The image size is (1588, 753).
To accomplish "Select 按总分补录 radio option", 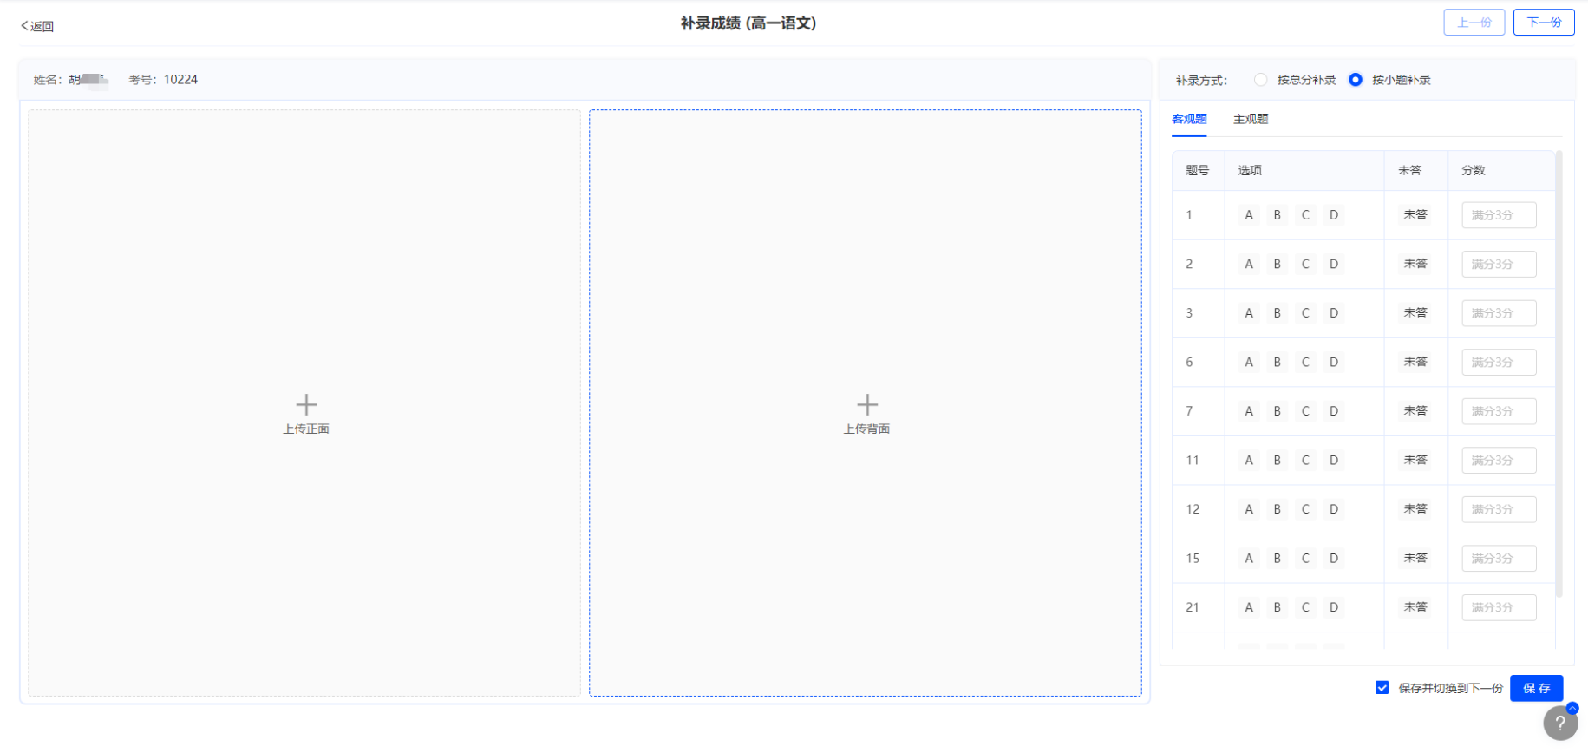I will [1261, 80].
